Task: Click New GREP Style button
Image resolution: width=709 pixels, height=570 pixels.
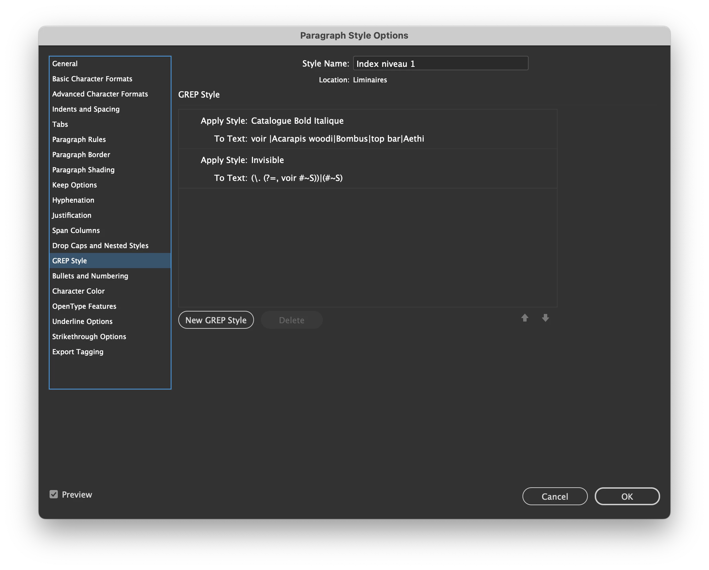Action: click(216, 320)
